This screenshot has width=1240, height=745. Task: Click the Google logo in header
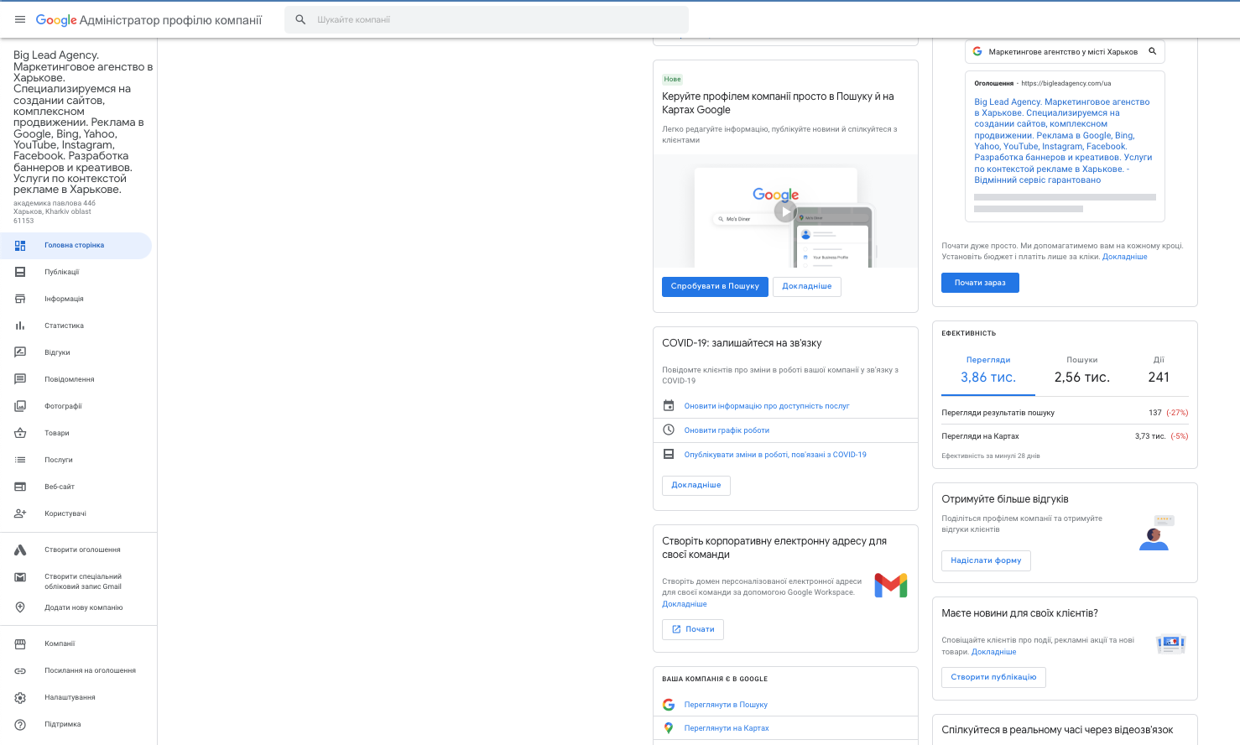pyautogui.click(x=56, y=20)
